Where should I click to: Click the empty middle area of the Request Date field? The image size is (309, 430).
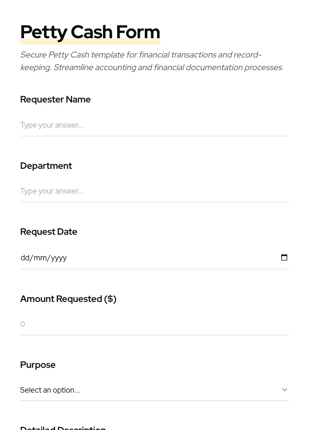[168, 258]
